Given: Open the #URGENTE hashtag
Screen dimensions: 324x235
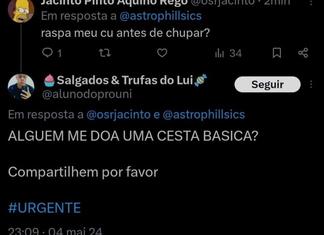Looking at the screenshot, I should point(44,208).
